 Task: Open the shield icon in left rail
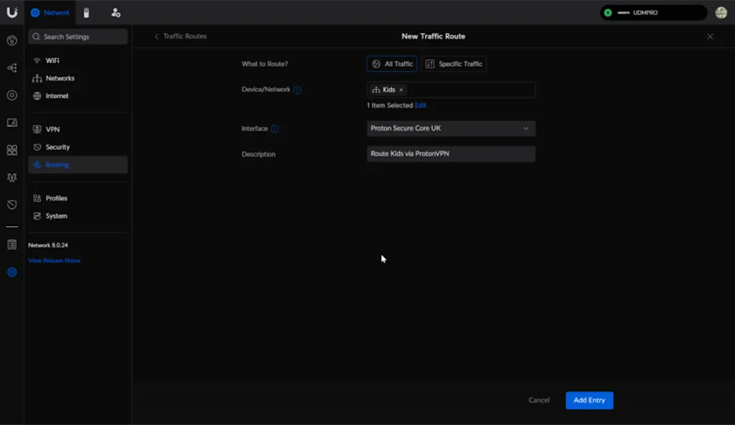[12, 205]
